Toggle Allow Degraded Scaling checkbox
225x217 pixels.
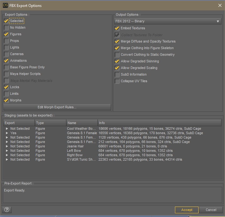pyautogui.click(x=117, y=68)
